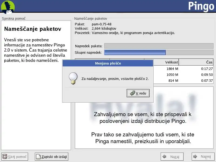Select the Čas column header
The image size is (216, 162).
point(196,62)
